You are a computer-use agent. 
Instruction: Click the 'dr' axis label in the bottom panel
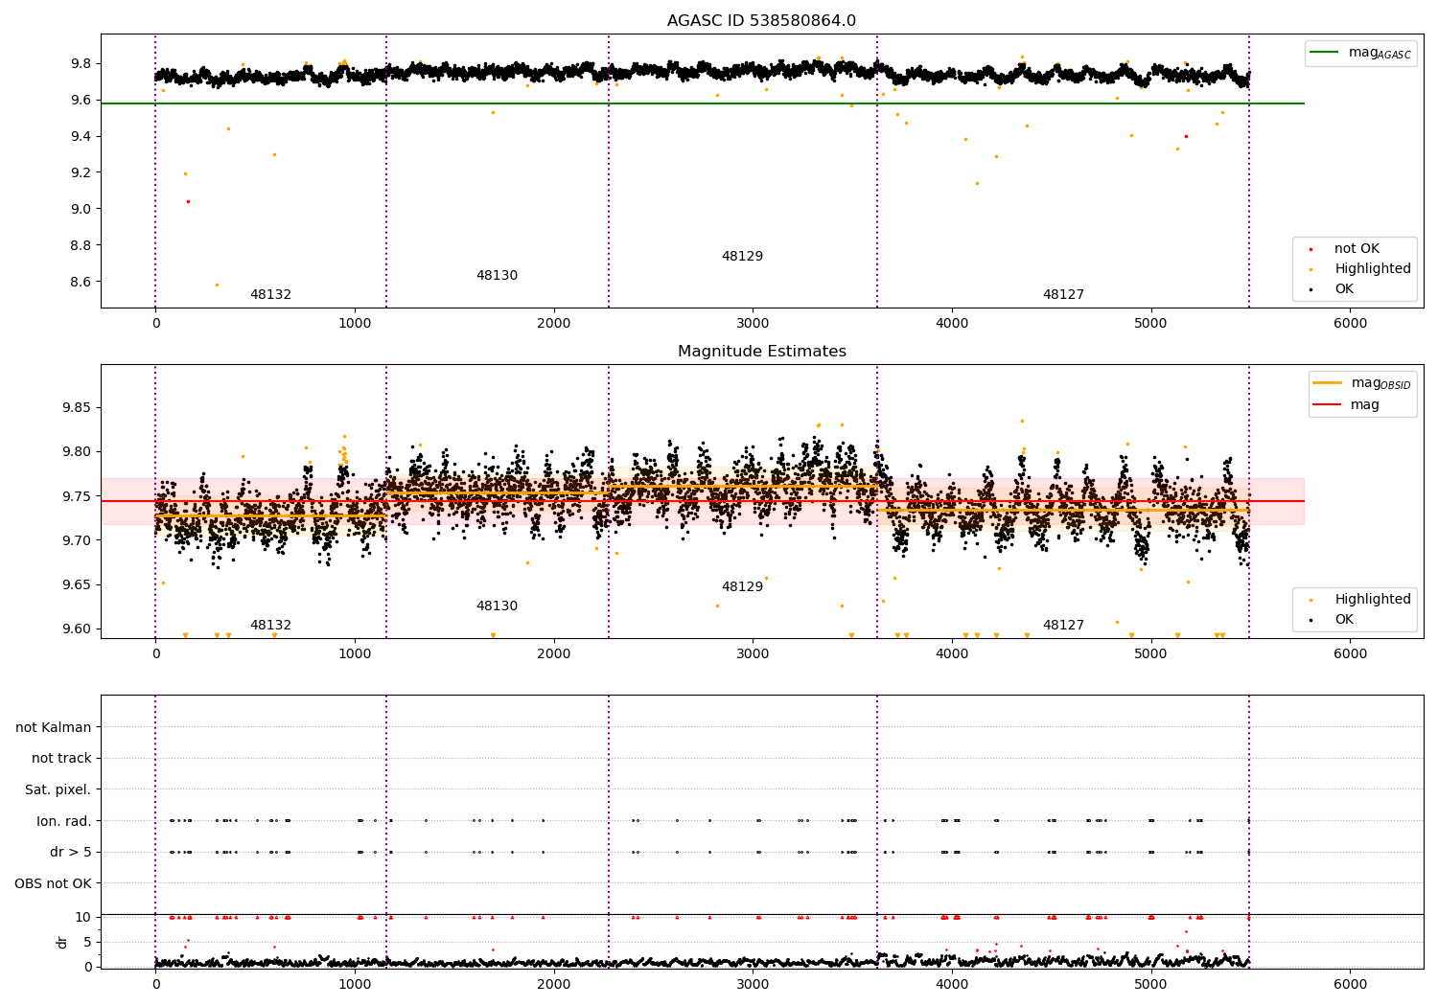point(62,942)
